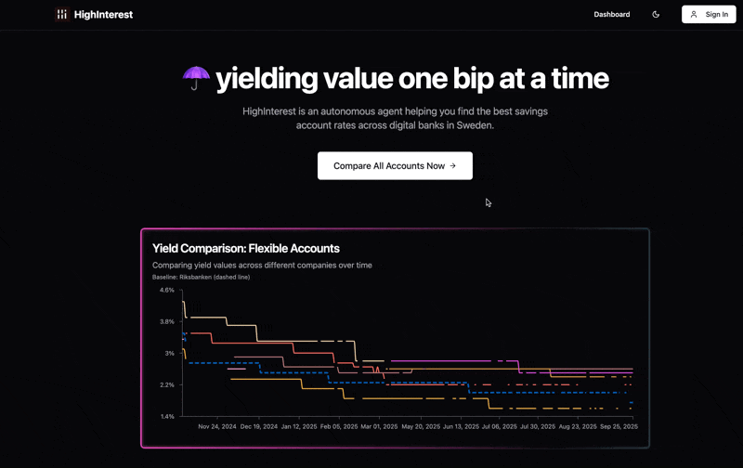Image resolution: width=743 pixels, height=468 pixels.
Task: Click the 4.6% y-axis label
Action: pos(167,291)
